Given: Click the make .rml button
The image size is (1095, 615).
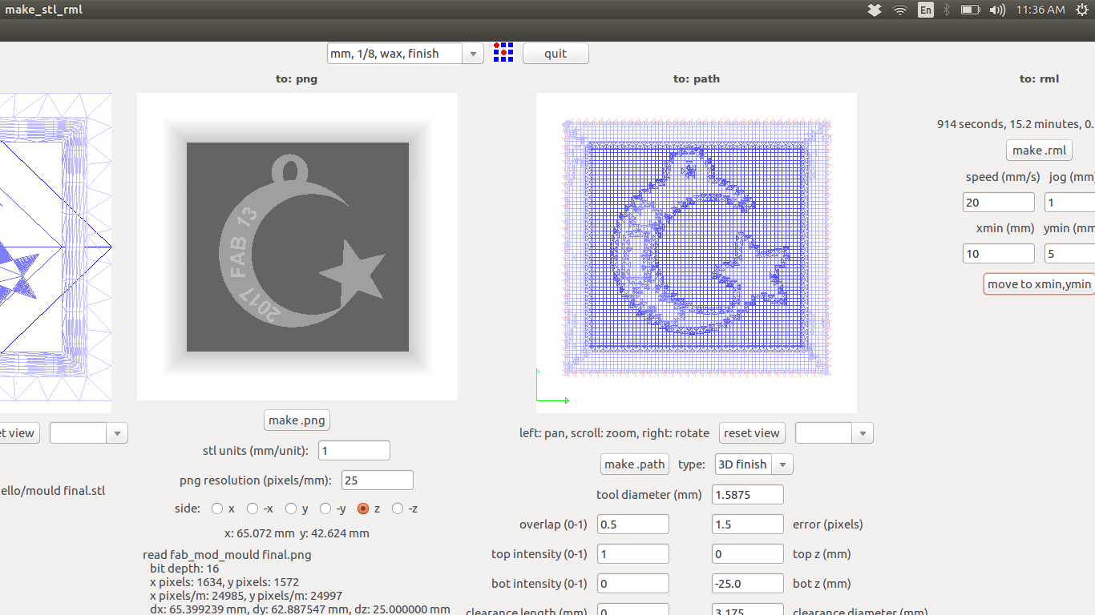Looking at the screenshot, I should coord(1039,151).
